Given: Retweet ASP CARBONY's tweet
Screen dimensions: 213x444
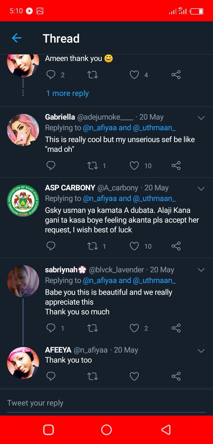Looking at the screenshot, I should point(93,246).
